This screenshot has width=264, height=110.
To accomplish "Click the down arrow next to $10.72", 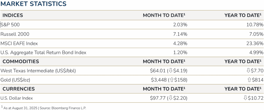I will point(246,98).
